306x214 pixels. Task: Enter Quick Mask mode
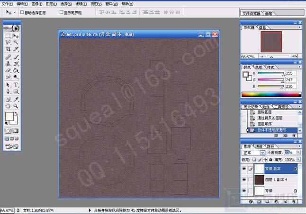pyautogui.click(x=16, y=131)
